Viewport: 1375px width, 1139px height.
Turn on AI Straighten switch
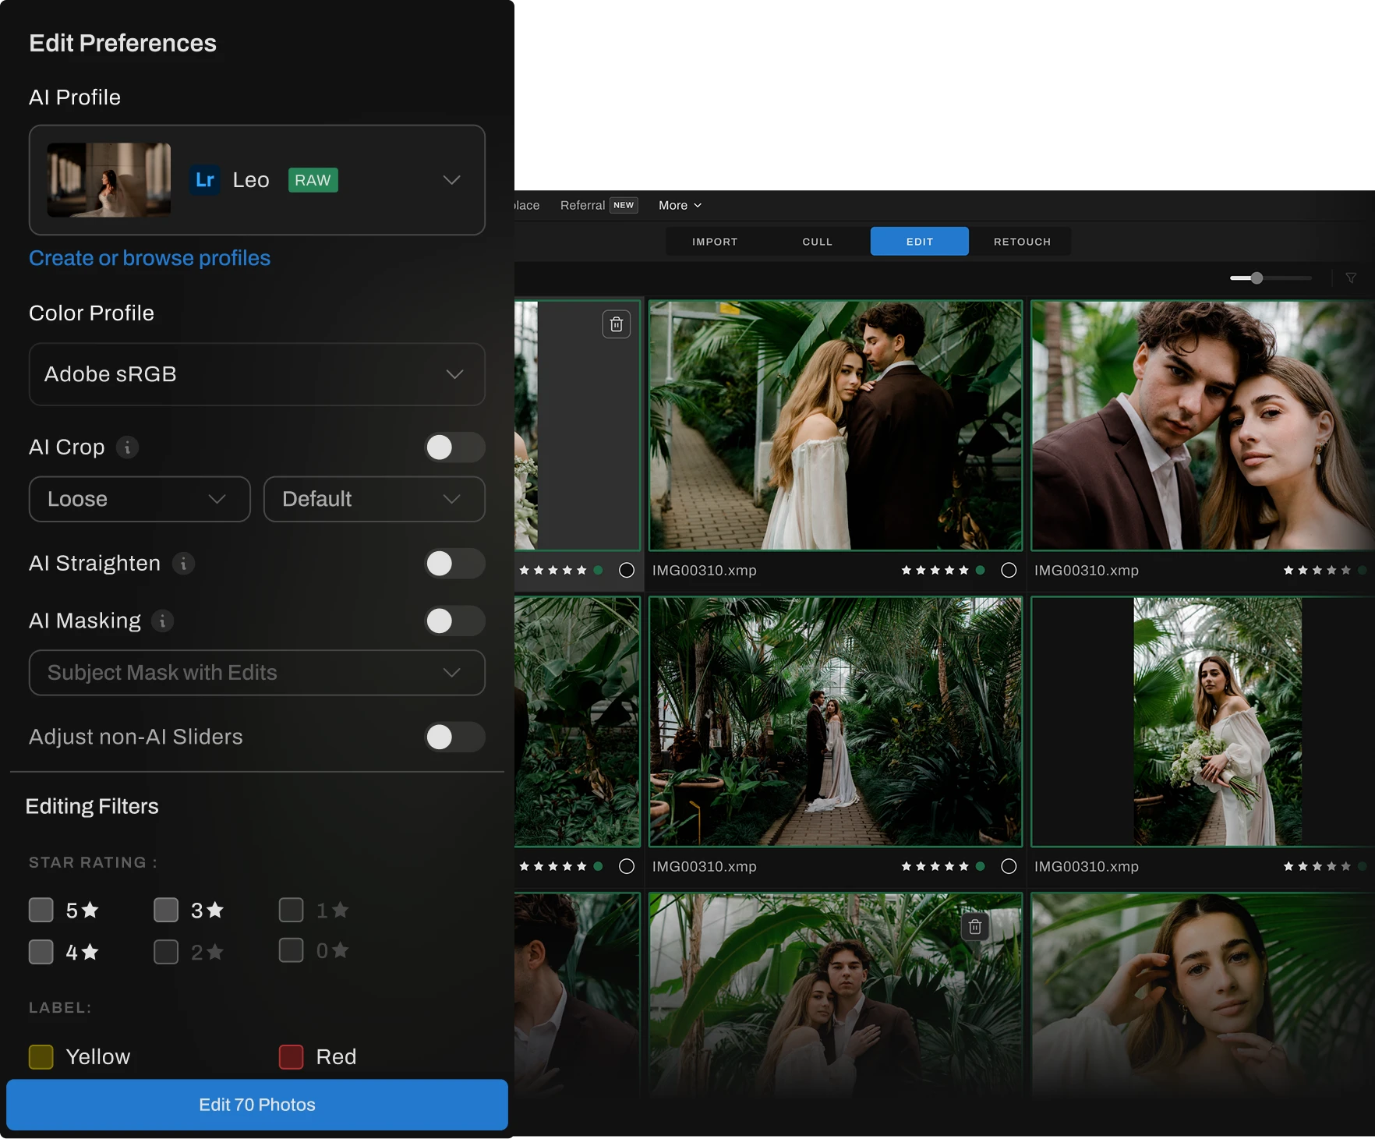coord(454,564)
